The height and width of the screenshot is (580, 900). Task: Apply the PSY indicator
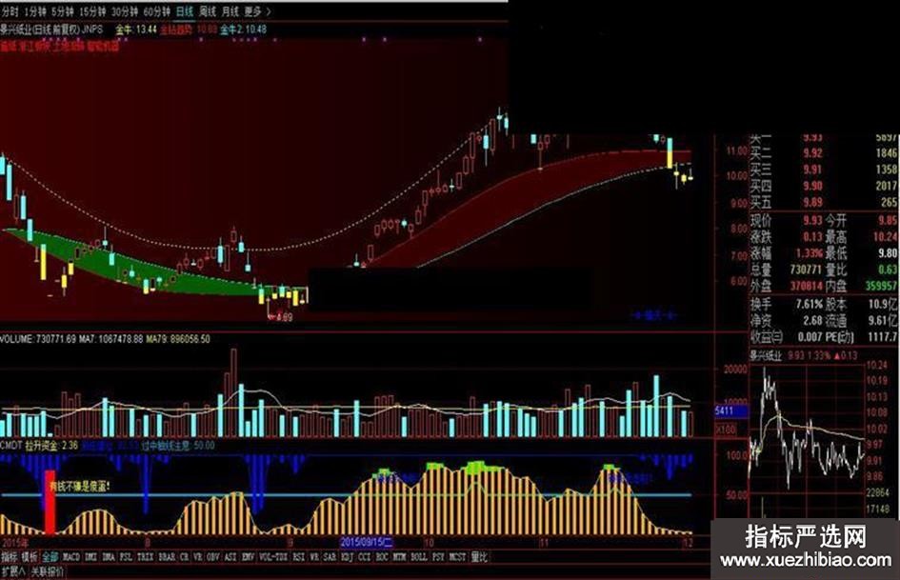click(438, 557)
